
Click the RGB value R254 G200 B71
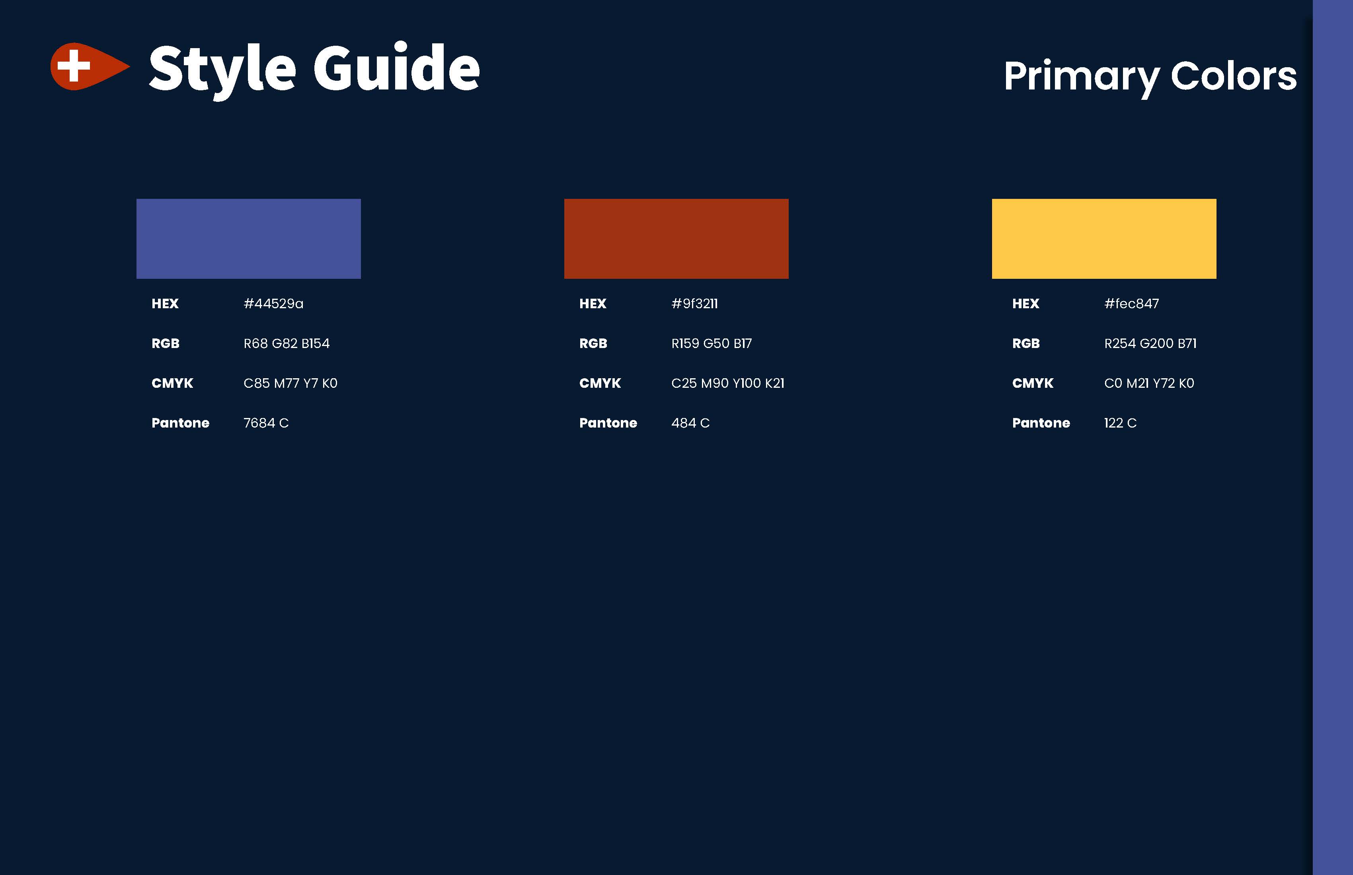click(x=1150, y=343)
